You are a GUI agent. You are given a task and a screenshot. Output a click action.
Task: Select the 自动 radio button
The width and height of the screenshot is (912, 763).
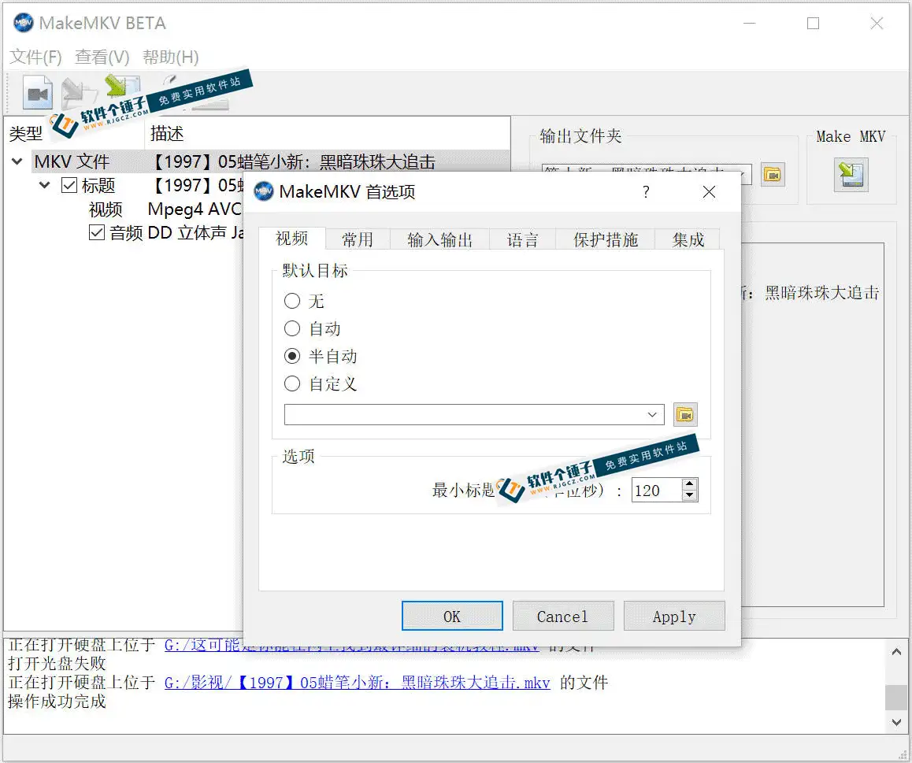pyautogui.click(x=292, y=329)
